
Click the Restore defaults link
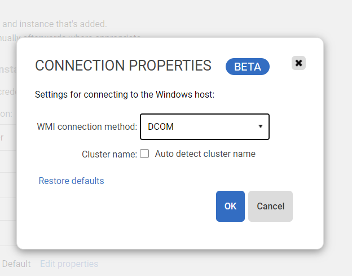pos(71,181)
